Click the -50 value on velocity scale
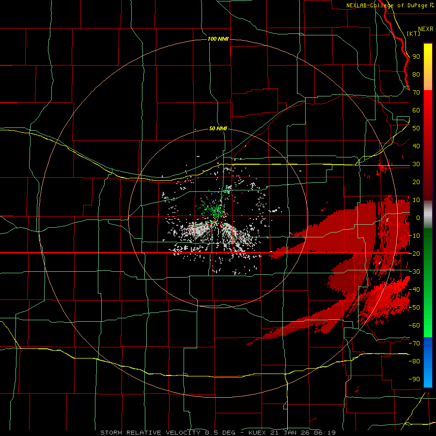This screenshot has width=436, height=436. [x=414, y=308]
